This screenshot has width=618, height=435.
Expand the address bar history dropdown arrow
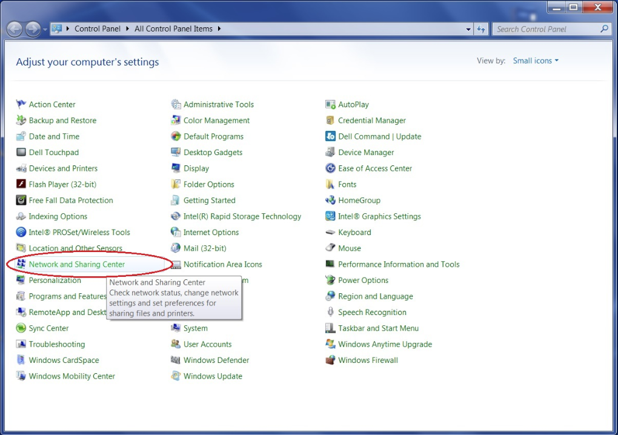pyautogui.click(x=468, y=29)
